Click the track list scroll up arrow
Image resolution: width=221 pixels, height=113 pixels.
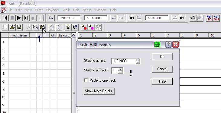[x=73, y=35]
